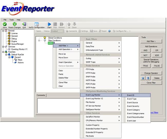Click the Delete button in Tools panel
Viewport: 167px width, 139px height.
(x=157, y=78)
